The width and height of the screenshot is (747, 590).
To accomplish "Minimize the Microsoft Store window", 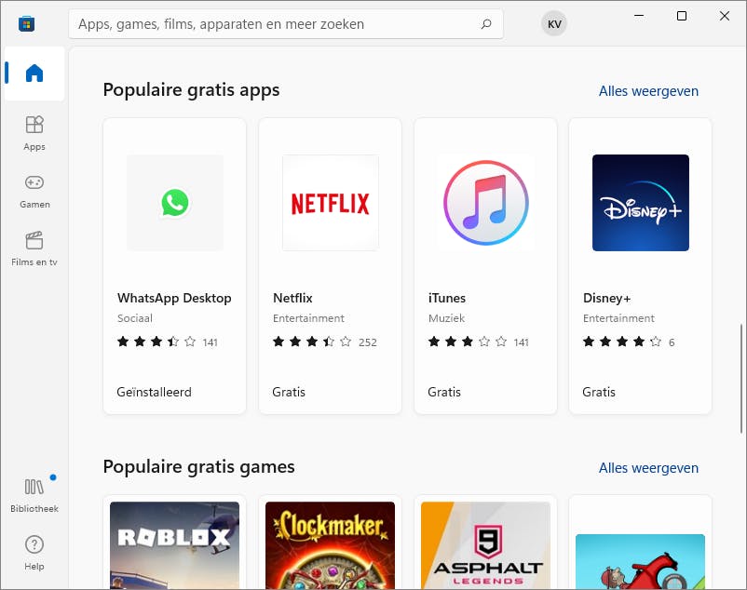I will point(639,16).
